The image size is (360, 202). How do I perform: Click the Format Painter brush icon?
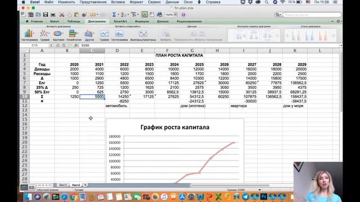84,15
